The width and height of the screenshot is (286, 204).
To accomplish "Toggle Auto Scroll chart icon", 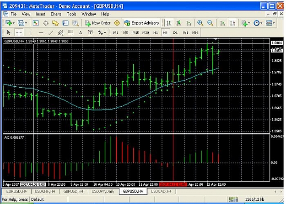I will (x=222, y=23).
